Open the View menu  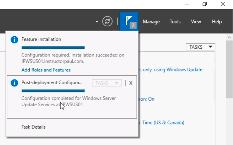[196, 22]
